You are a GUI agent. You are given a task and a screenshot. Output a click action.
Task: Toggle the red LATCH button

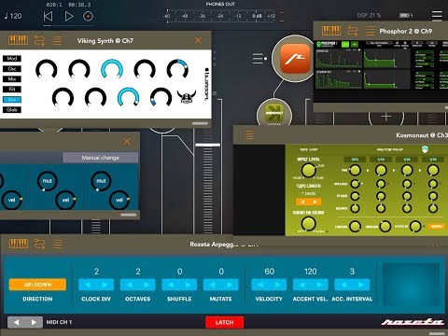224,322
